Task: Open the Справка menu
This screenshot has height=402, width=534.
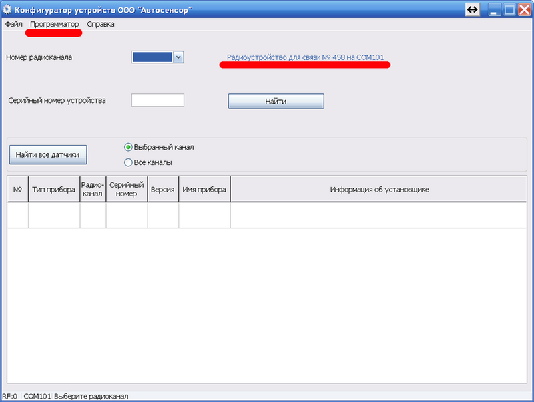Action: tap(101, 24)
